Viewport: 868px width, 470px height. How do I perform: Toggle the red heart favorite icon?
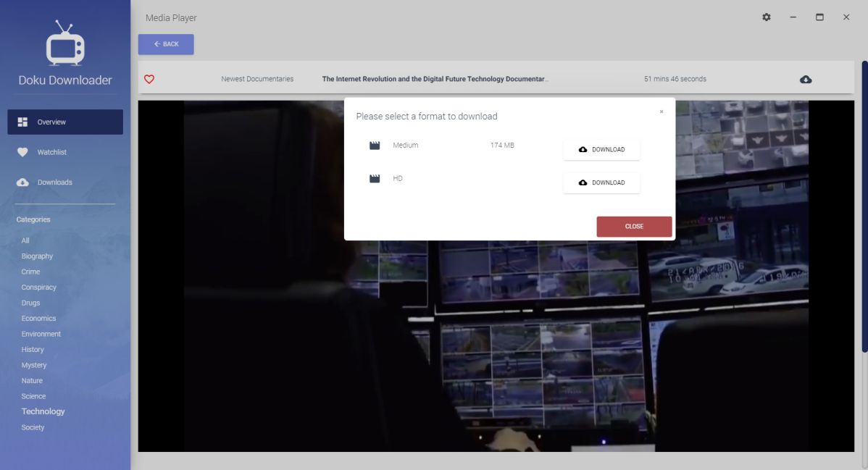[149, 79]
